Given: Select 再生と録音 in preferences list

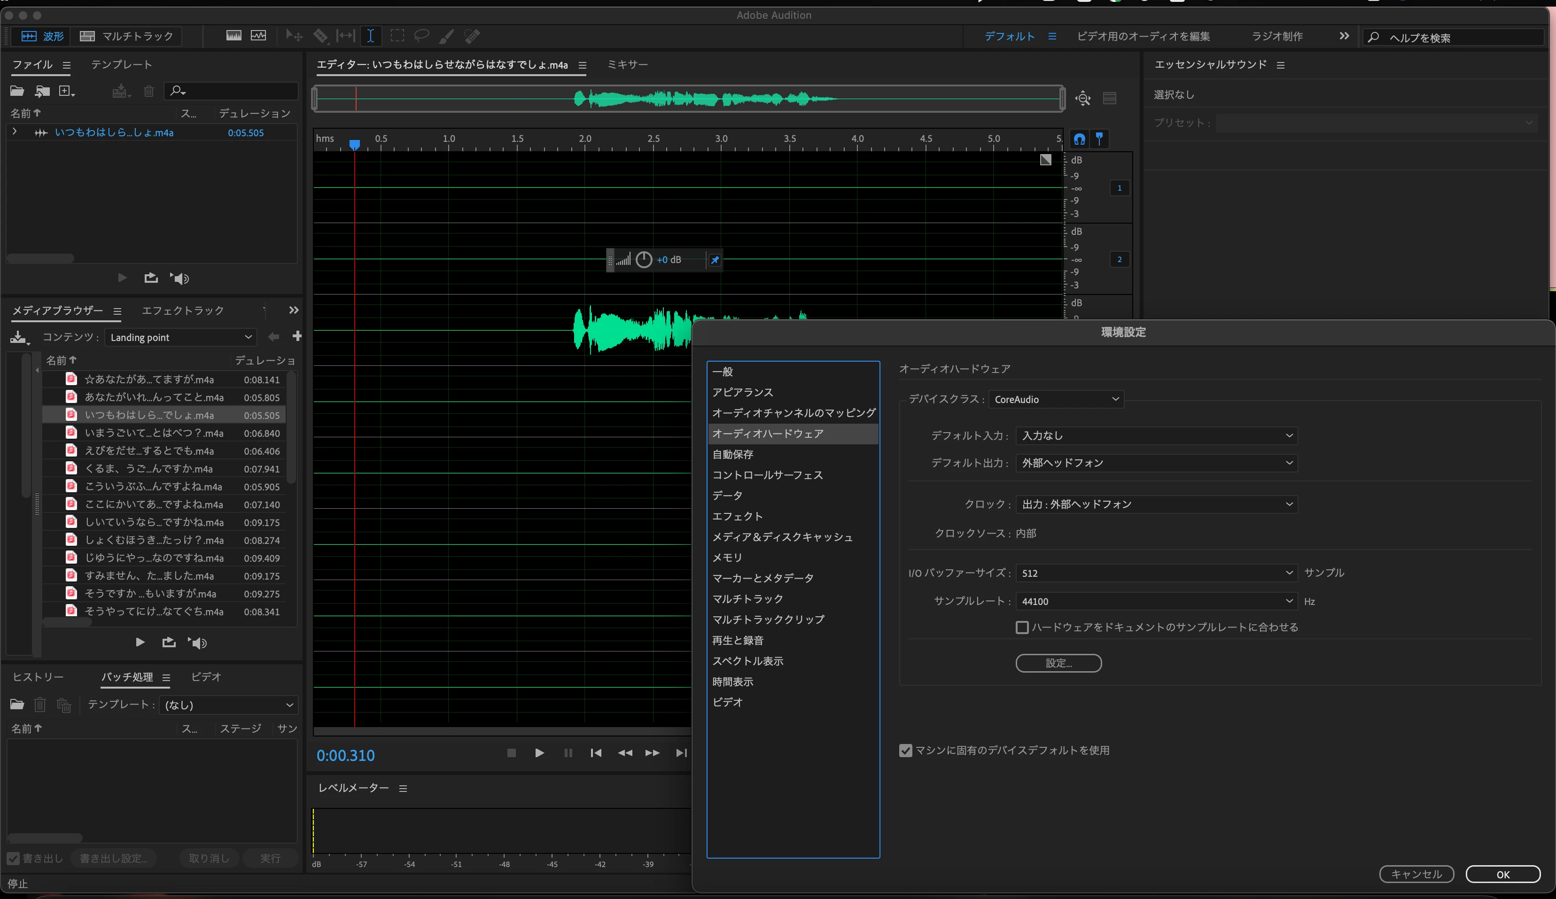Looking at the screenshot, I should tap(737, 640).
